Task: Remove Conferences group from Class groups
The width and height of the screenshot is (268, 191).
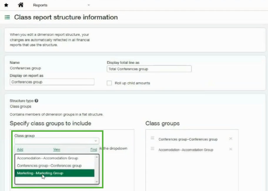Action: click(x=231, y=139)
